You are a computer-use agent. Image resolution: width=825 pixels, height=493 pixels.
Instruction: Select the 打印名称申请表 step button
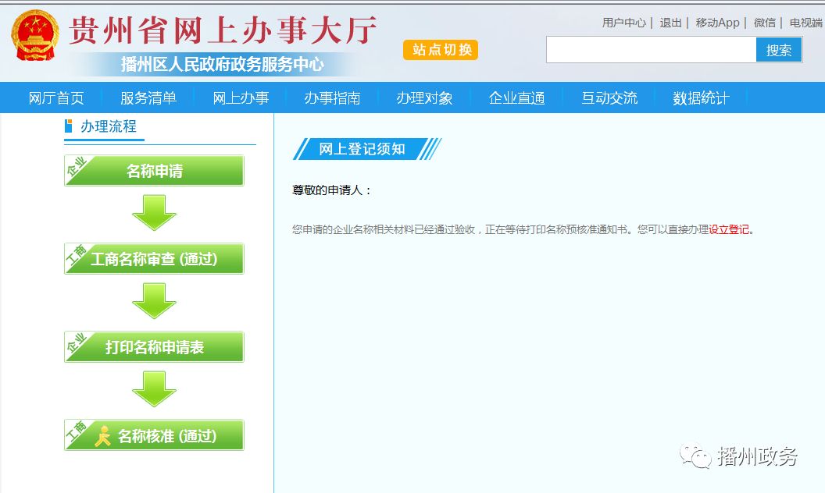[154, 347]
